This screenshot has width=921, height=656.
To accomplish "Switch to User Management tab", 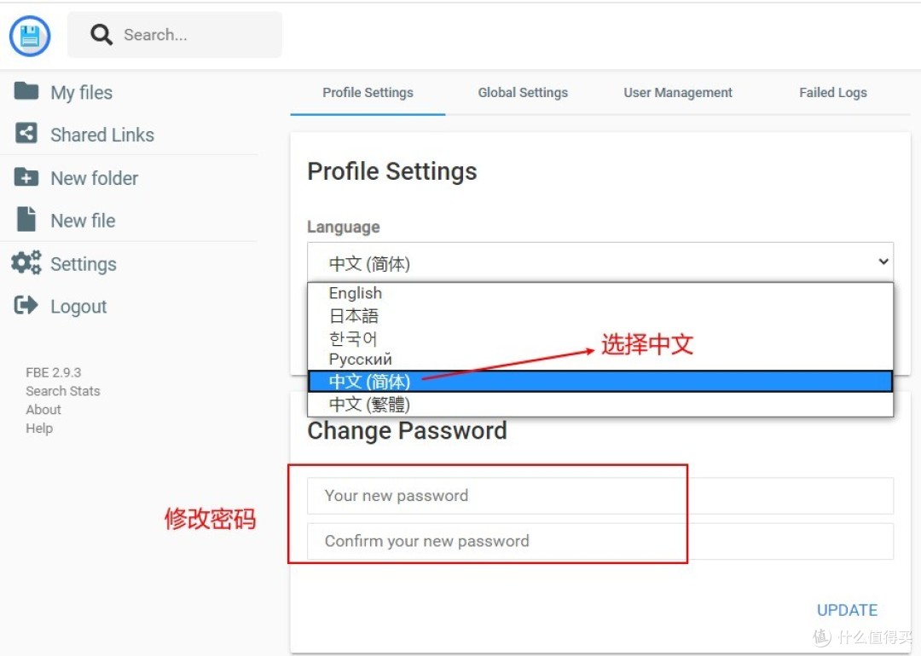I will click(678, 93).
